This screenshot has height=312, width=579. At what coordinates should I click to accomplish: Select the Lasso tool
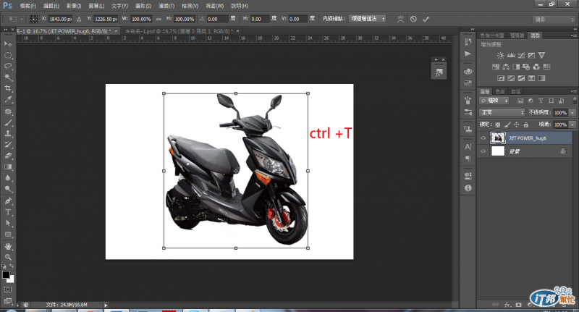point(8,67)
